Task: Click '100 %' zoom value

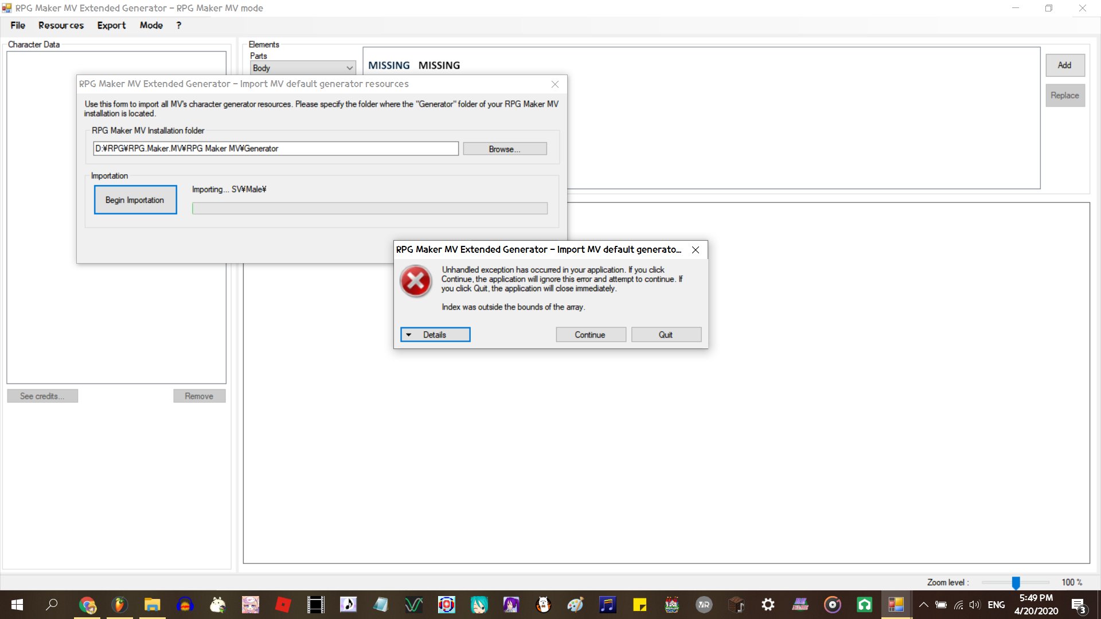Action: 1072,582
